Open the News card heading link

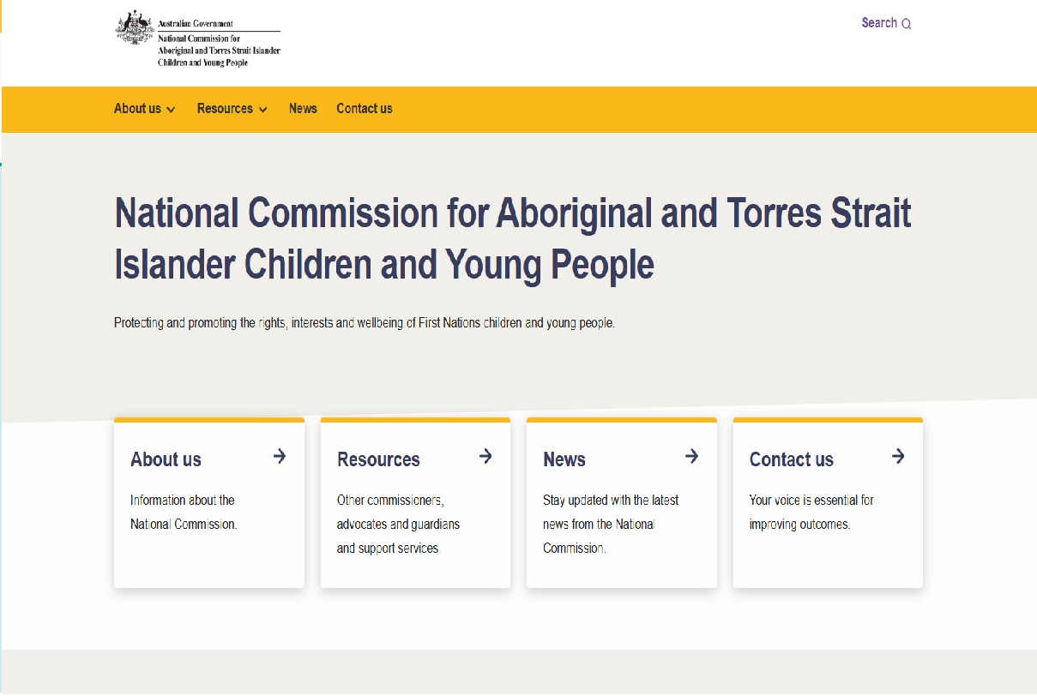click(x=564, y=459)
